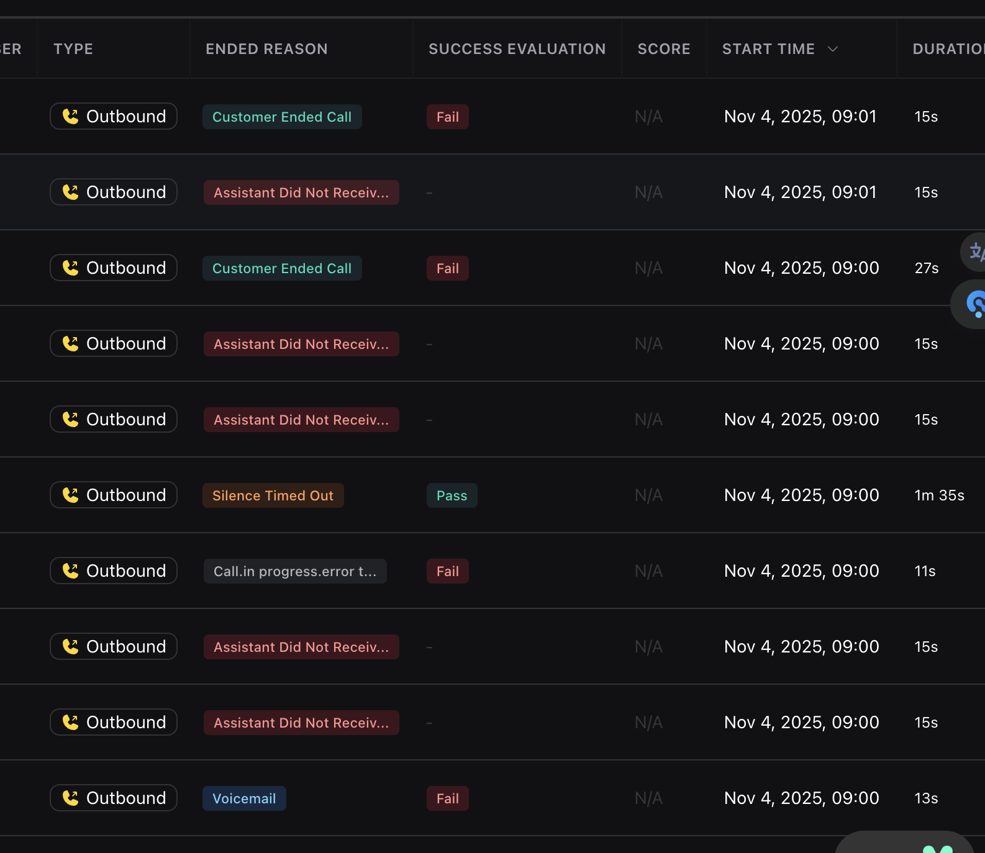985x853 pixels.
Task: Click the phone icon in the 27s call row
Action: (x=71, y=268)
